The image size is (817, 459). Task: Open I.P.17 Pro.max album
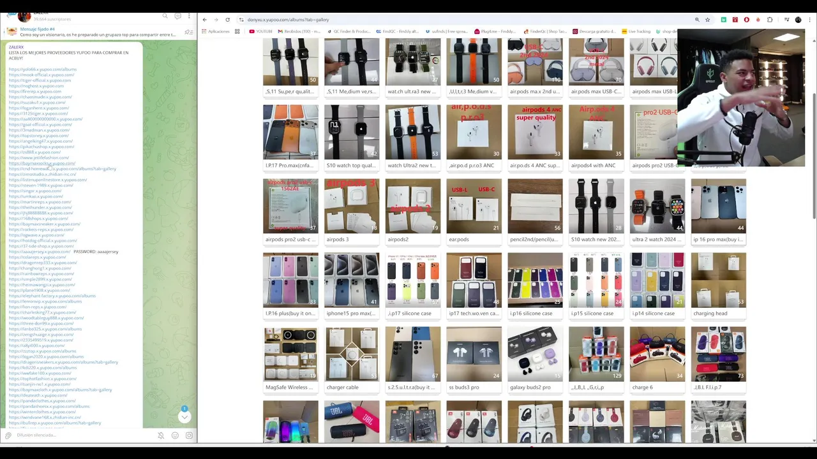tap(290, 137)
